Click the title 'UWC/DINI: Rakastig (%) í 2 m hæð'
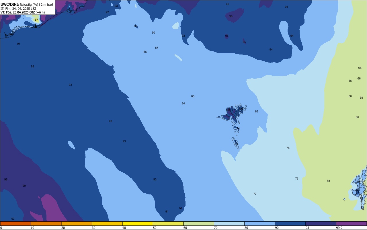367x230 pixels. pyautogui.click(x=27, y=4)
